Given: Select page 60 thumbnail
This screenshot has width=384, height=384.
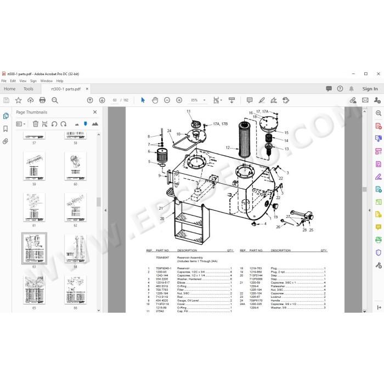Looking at the screenshot, I should click(76, 166).
